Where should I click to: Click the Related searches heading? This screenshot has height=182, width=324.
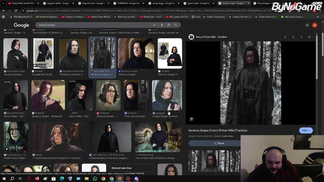pos(121,168)
